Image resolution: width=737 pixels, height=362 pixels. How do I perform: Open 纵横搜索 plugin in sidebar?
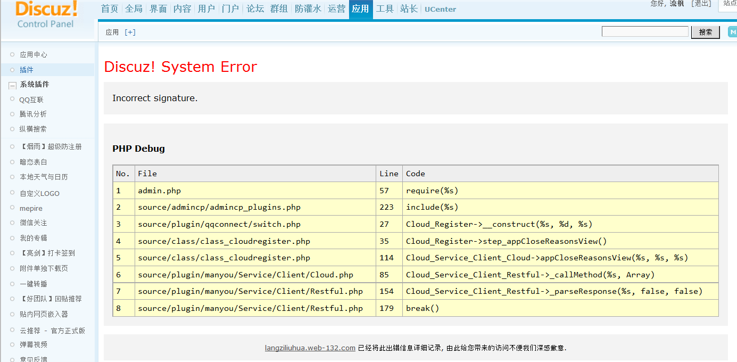point(33,129)
